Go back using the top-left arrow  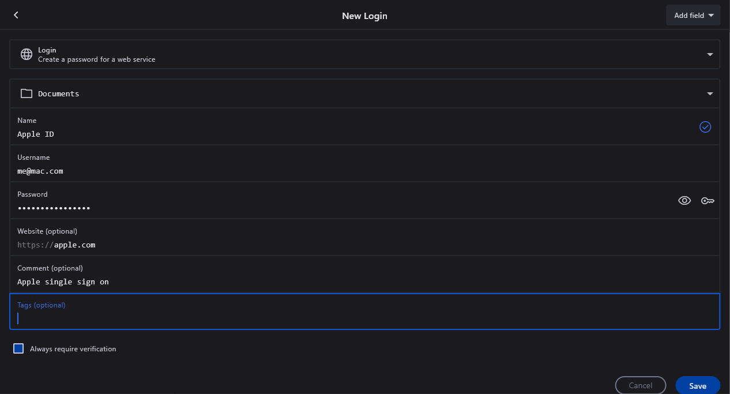tap(16, 15)
